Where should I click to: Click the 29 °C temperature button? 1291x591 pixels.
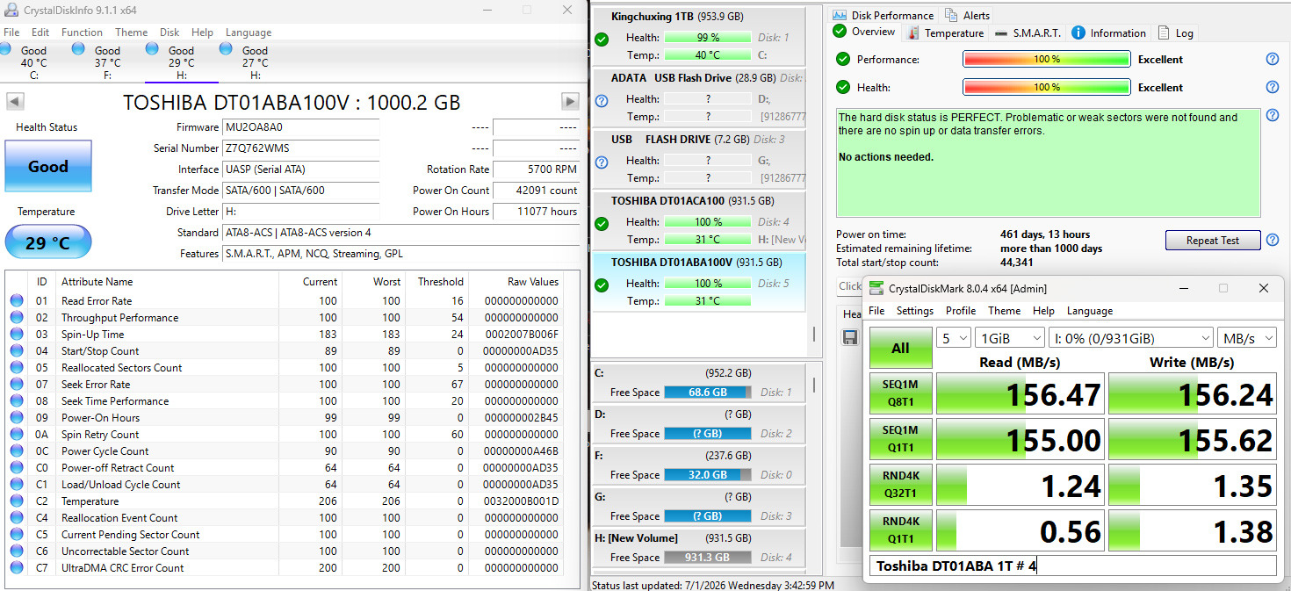48,241
